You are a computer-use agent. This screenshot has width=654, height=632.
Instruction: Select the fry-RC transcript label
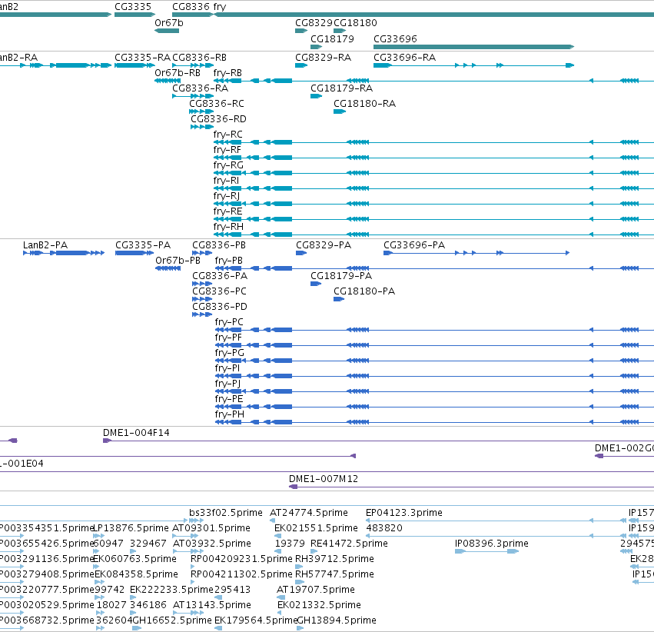point(227,135)
